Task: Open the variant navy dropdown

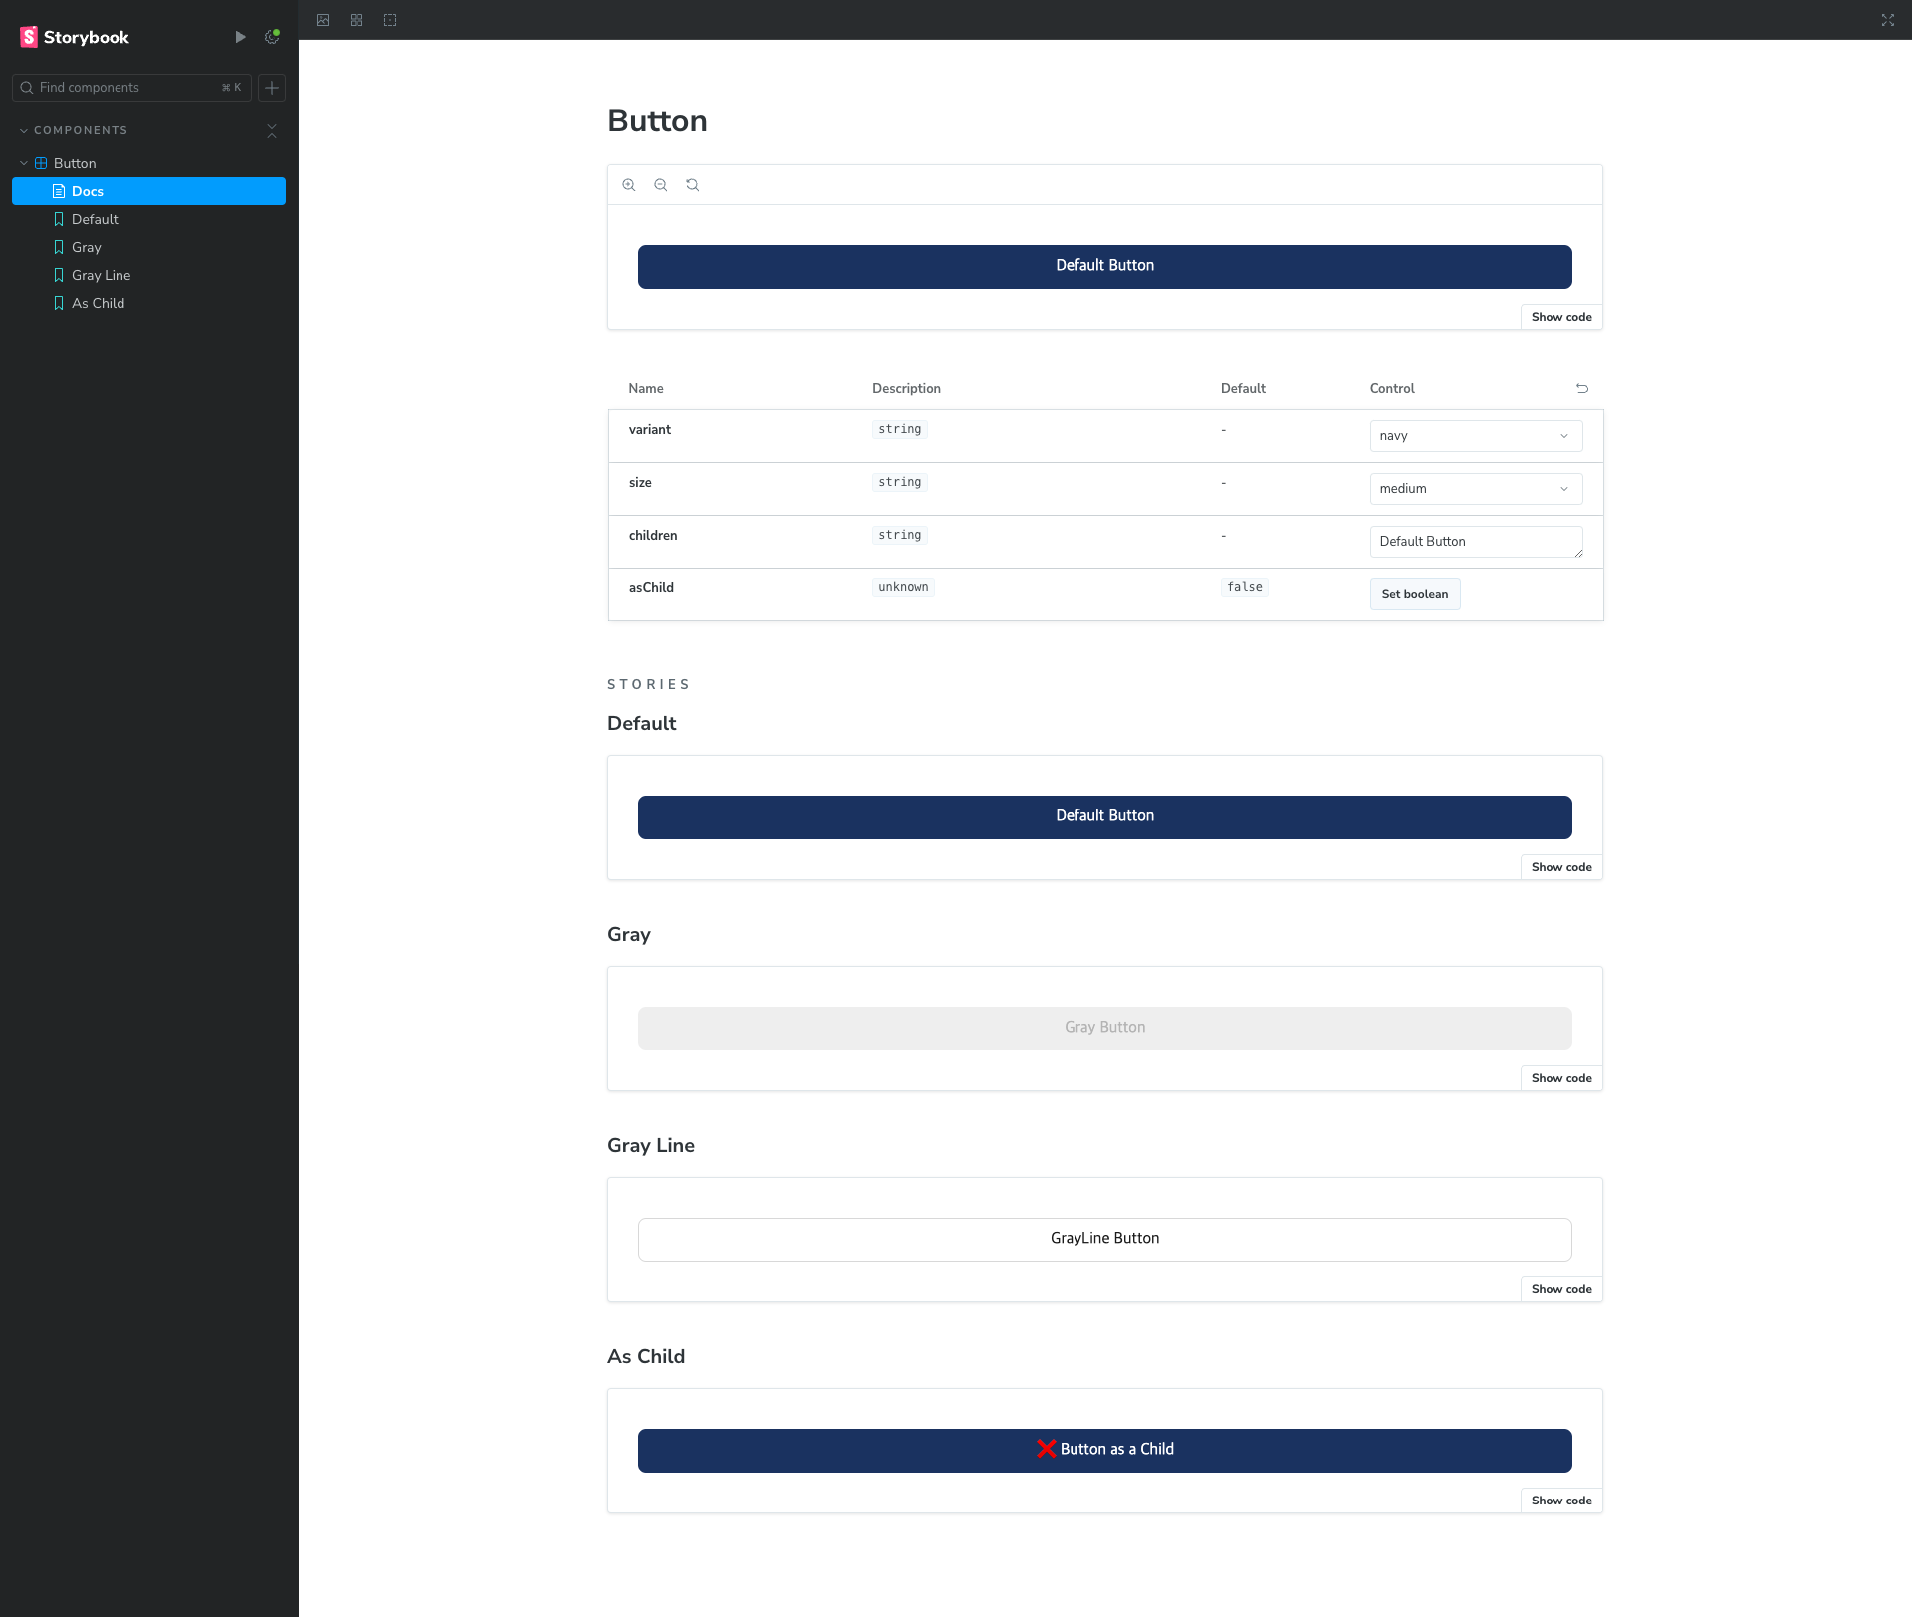Action: [x=1476, y=436]
